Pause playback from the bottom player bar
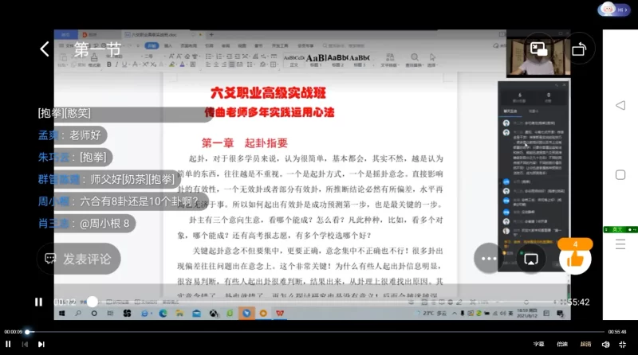 click(9, 344)
